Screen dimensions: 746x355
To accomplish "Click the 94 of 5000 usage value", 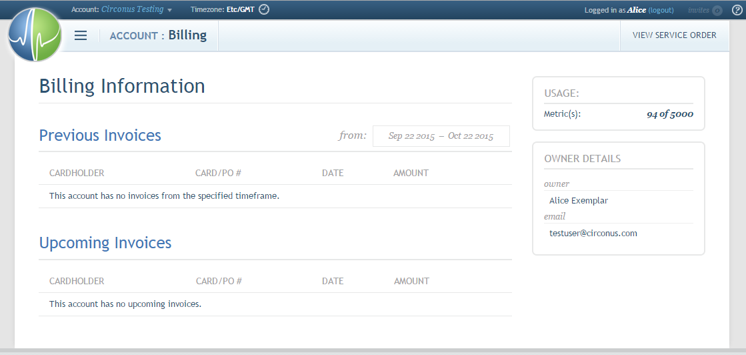I will (670, 114).
